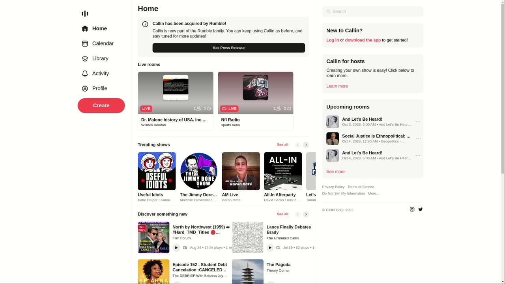The image size is (505, 284).
Task: Open Terms of Service link
Action: 361,187
